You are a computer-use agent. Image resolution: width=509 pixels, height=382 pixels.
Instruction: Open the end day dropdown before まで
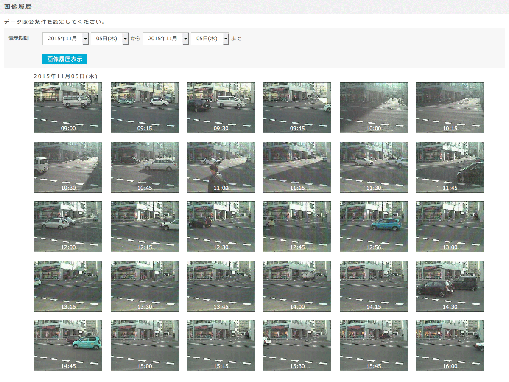point(210,39)
